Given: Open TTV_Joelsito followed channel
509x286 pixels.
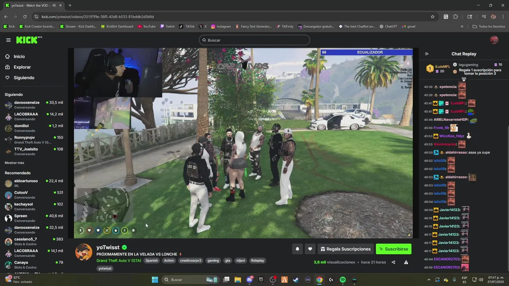Looking at the screenshot, I should [33, 151].
